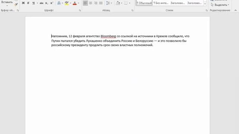Open font color dropdown arrow
239x134 pixels.
[x=78, y=3]
